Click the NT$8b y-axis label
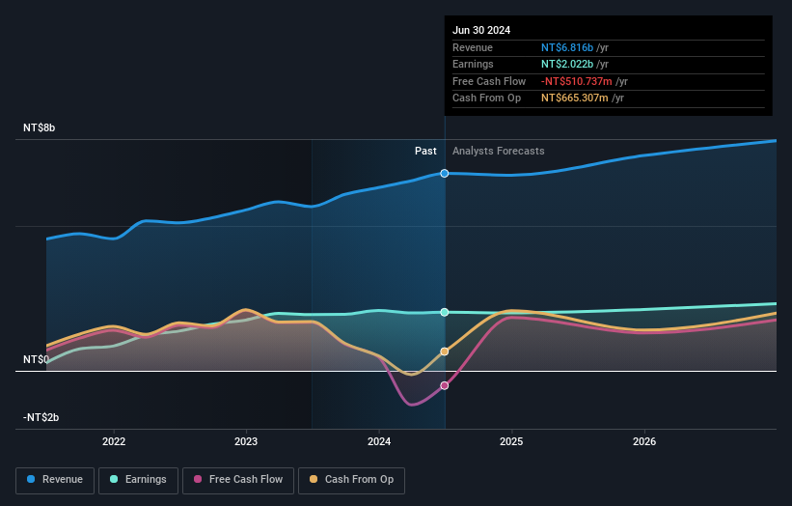The height and width of the screenshot is (506, 792). [39, 127]
